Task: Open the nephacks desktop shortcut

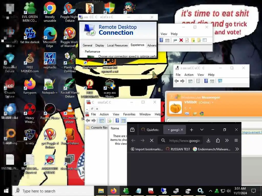Action: coord(50,61)
